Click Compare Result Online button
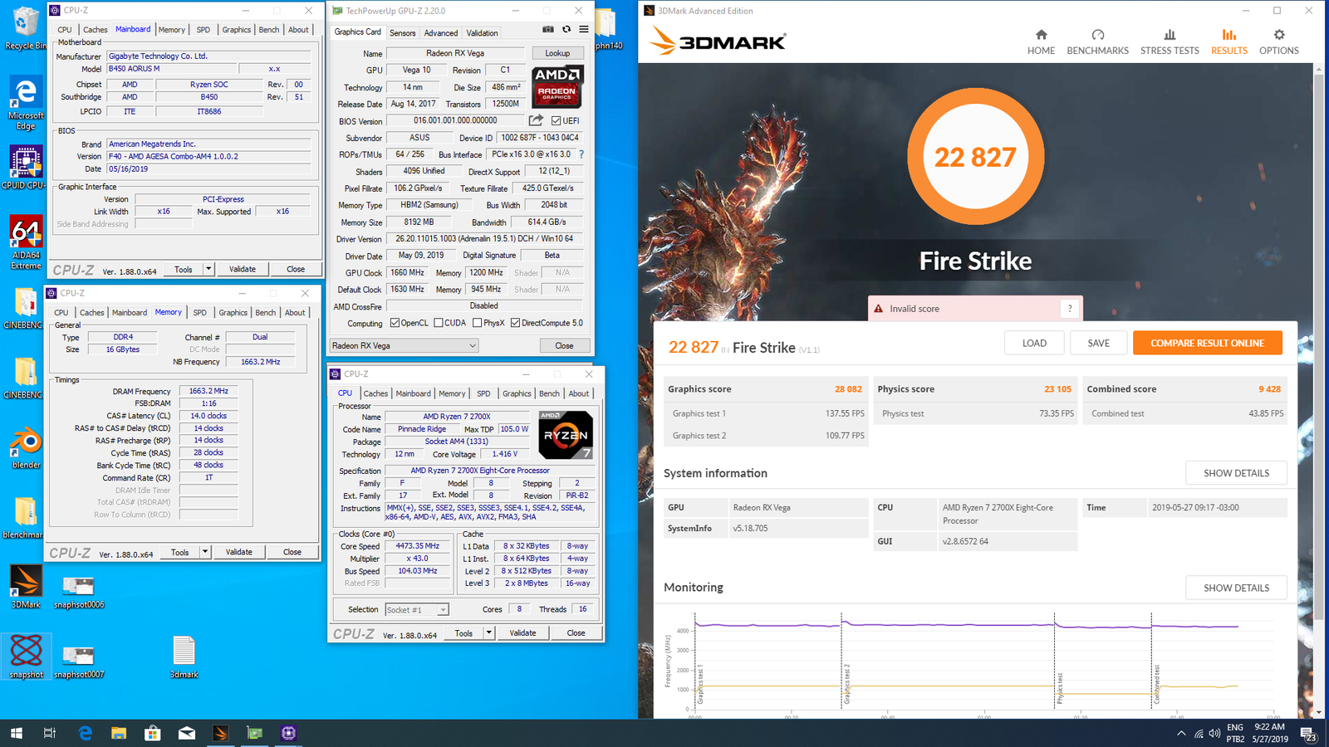This screenshot has height=747, width=1329. point(1207,343)
